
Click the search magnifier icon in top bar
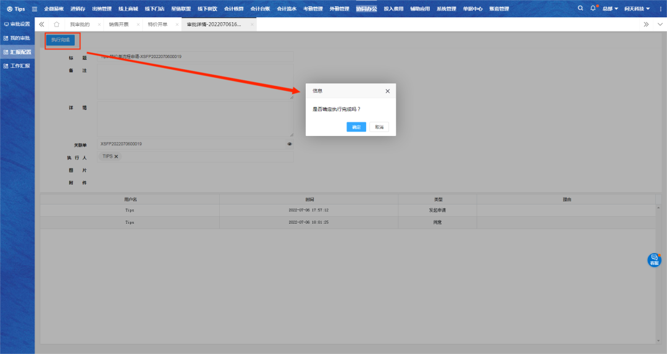point(580,9)
